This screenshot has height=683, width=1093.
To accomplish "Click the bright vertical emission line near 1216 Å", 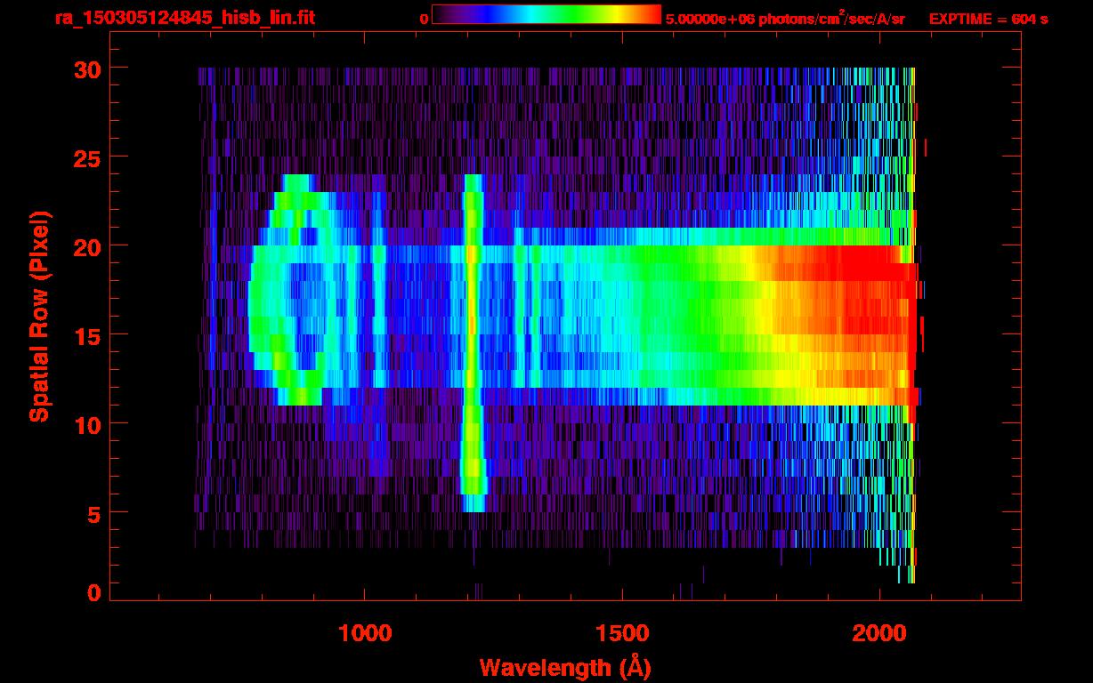I will click(474, 343).
